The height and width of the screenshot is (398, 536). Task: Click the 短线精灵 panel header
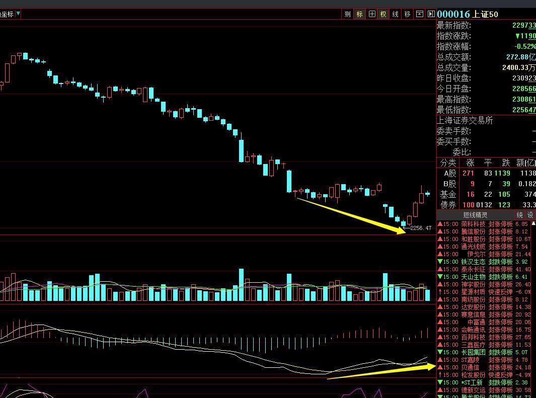[x=475, y=215]
